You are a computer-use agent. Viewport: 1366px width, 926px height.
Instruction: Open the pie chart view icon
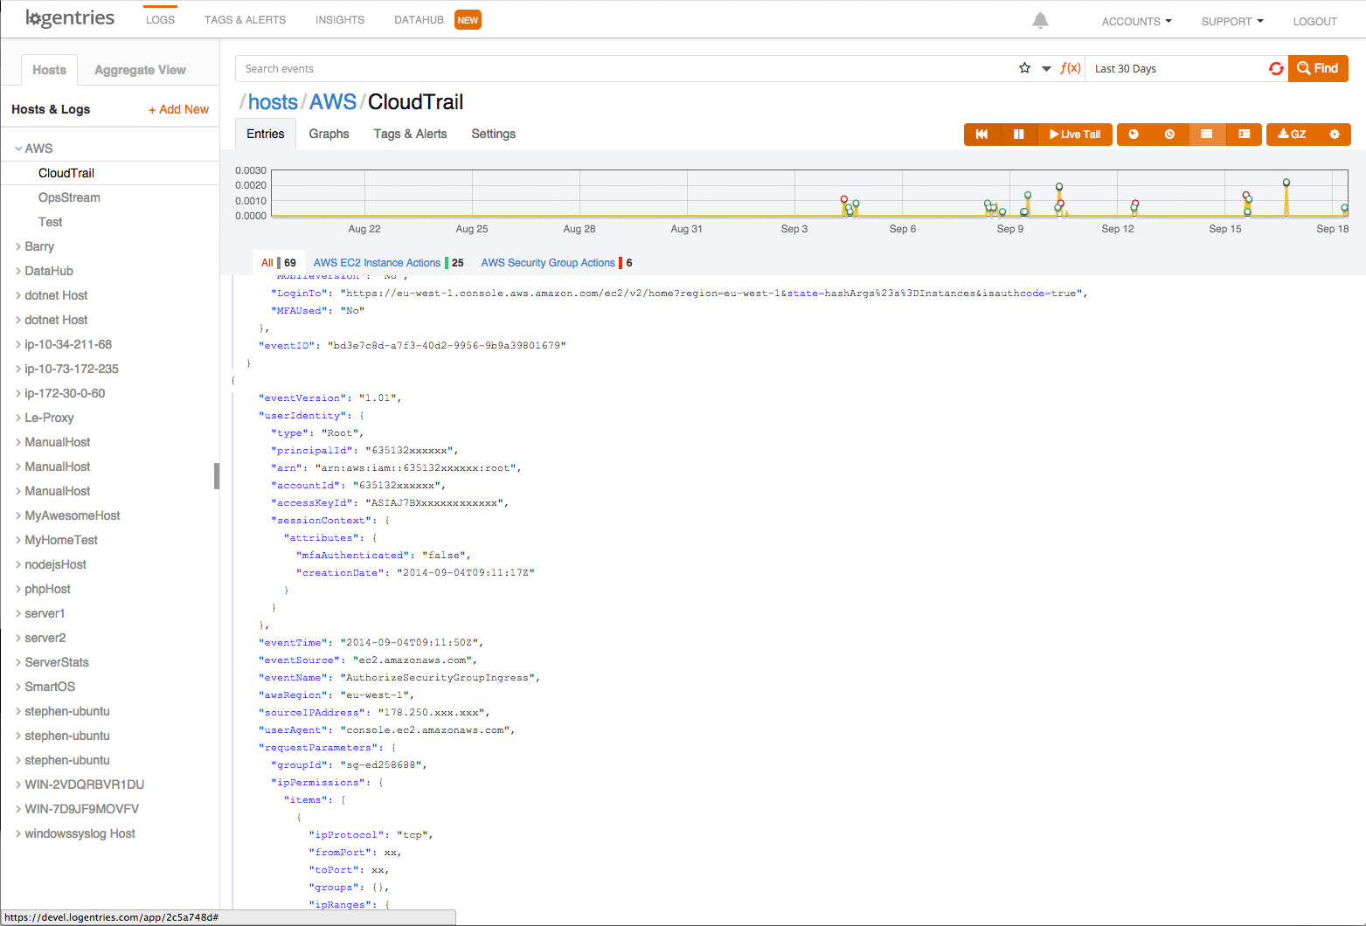pyautogui.click(x=1134, y=135)
